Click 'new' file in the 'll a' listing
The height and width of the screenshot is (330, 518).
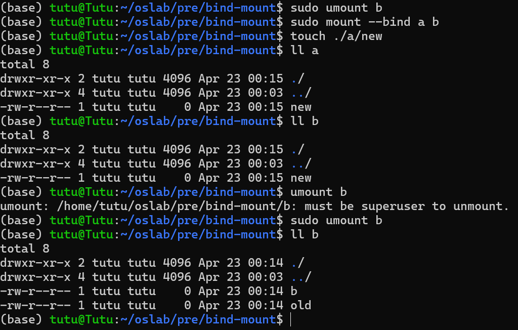coord(301,107)
